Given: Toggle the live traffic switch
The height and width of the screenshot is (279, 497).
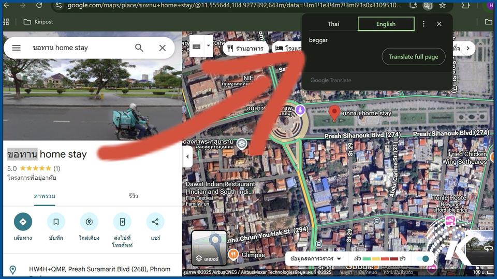Looking at the screenshot, I should point(423,259).
